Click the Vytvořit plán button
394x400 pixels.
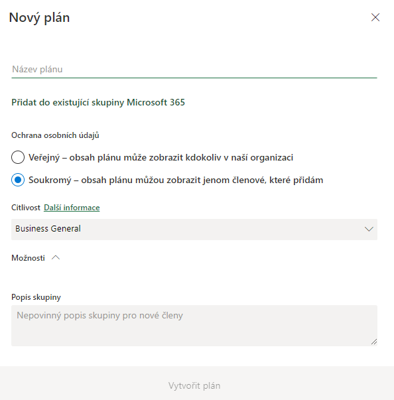[194, 385]
